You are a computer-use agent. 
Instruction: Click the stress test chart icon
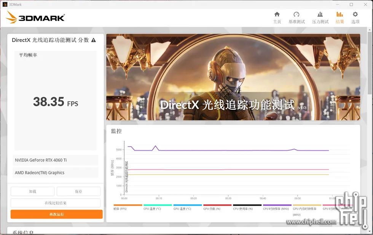[320, 14]
